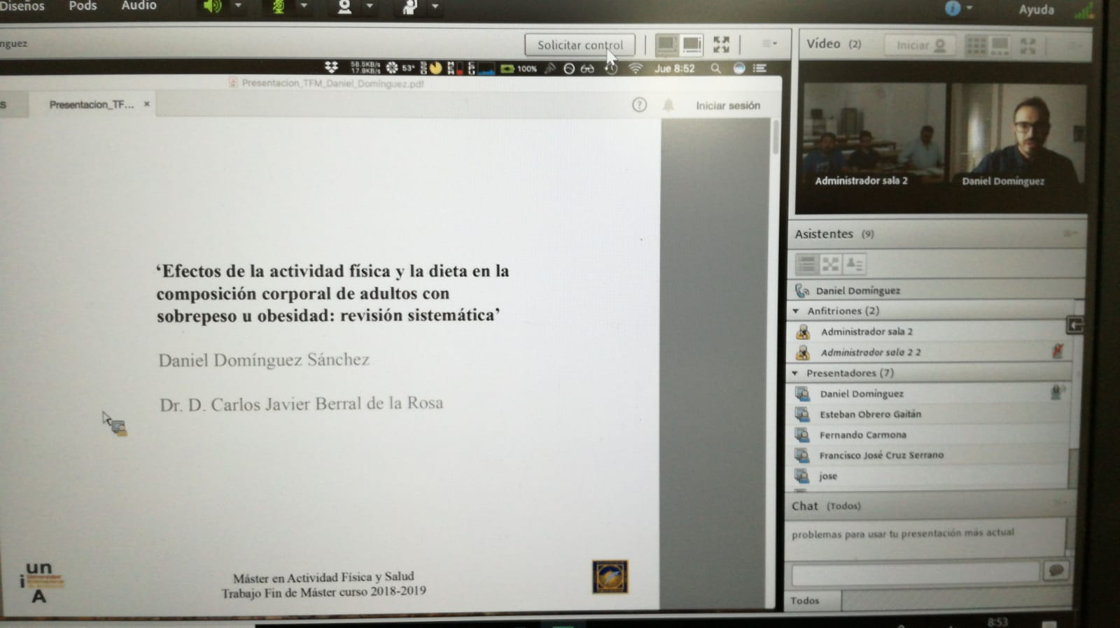The width and height of the screenshot is (1120, 628).
Task: Open the Ayuda menu
Action: 1036,9
